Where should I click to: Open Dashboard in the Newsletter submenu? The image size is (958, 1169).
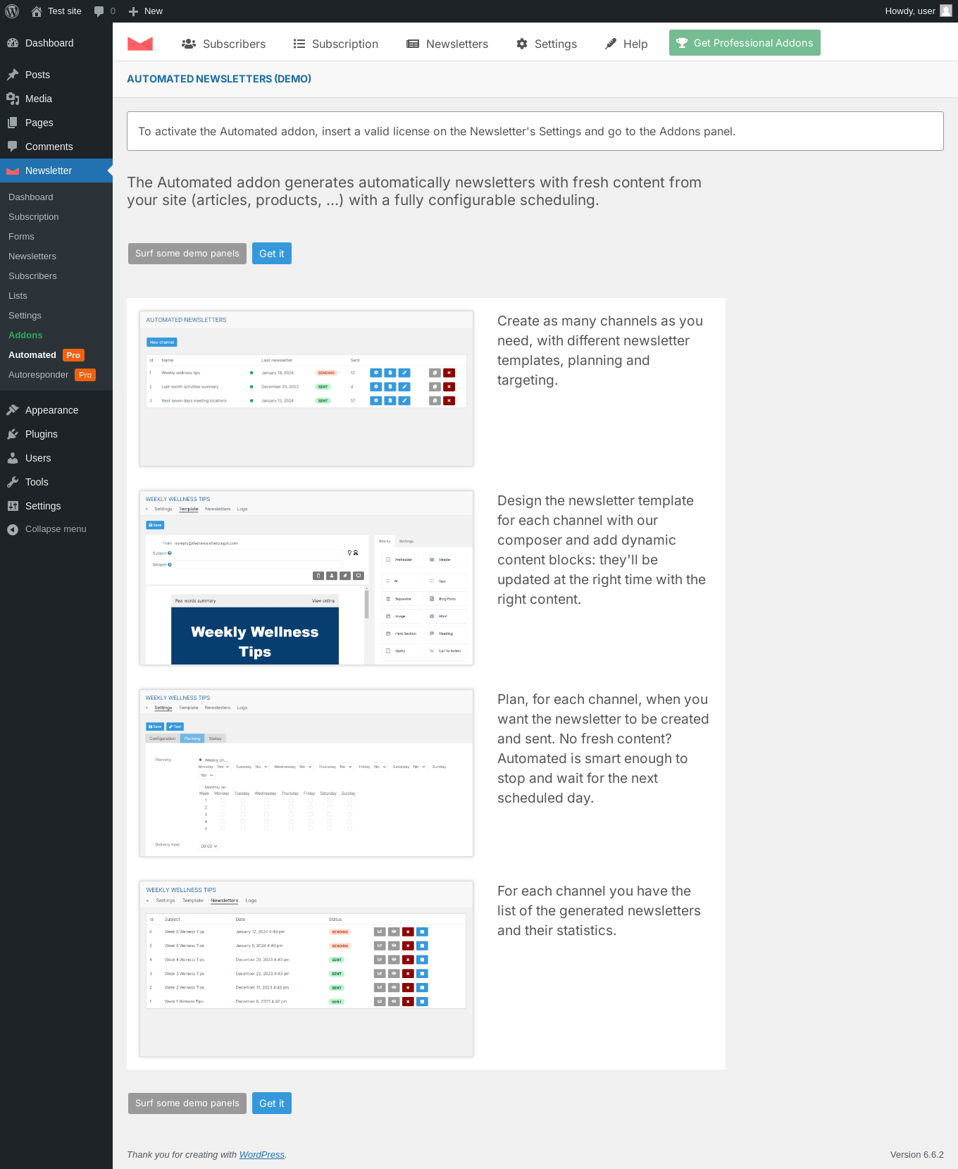[31, 197]
